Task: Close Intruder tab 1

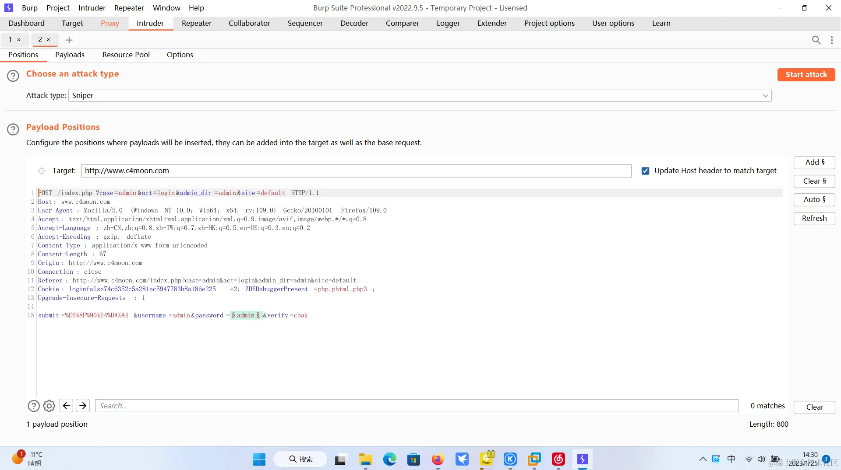Action: coord(19,40)
